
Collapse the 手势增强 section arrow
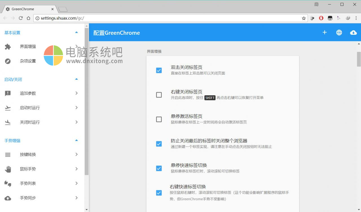tap(76, 140)
